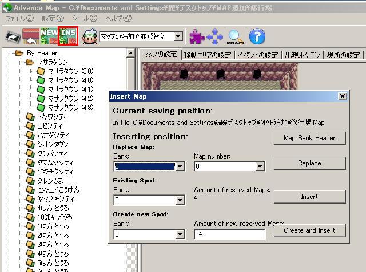Open the Map number dropdown

260,167
